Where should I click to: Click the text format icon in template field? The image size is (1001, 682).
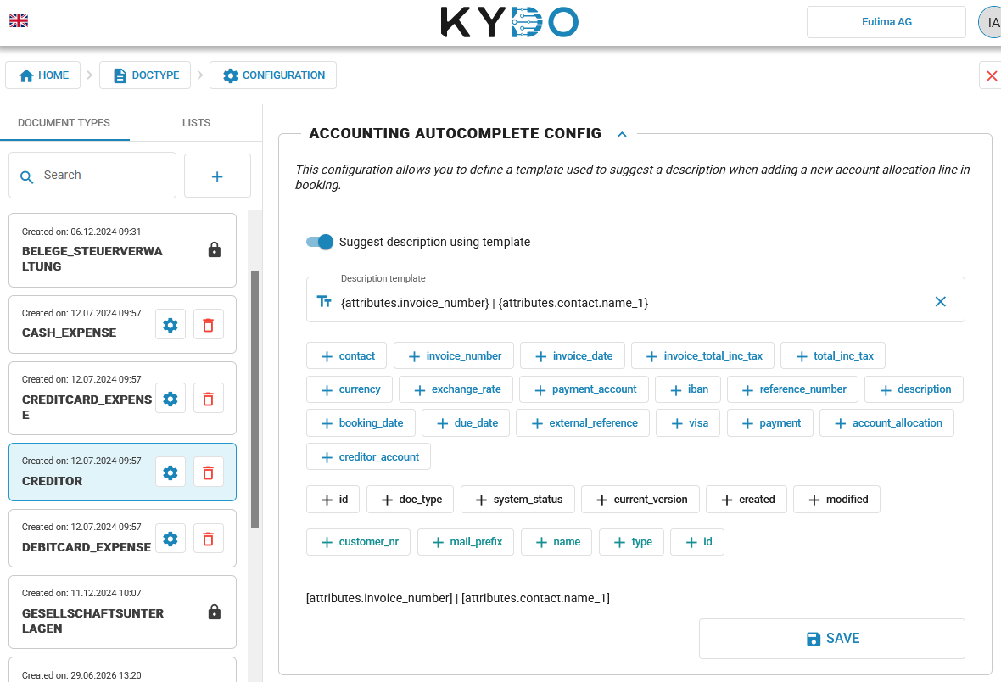point(324,301)
